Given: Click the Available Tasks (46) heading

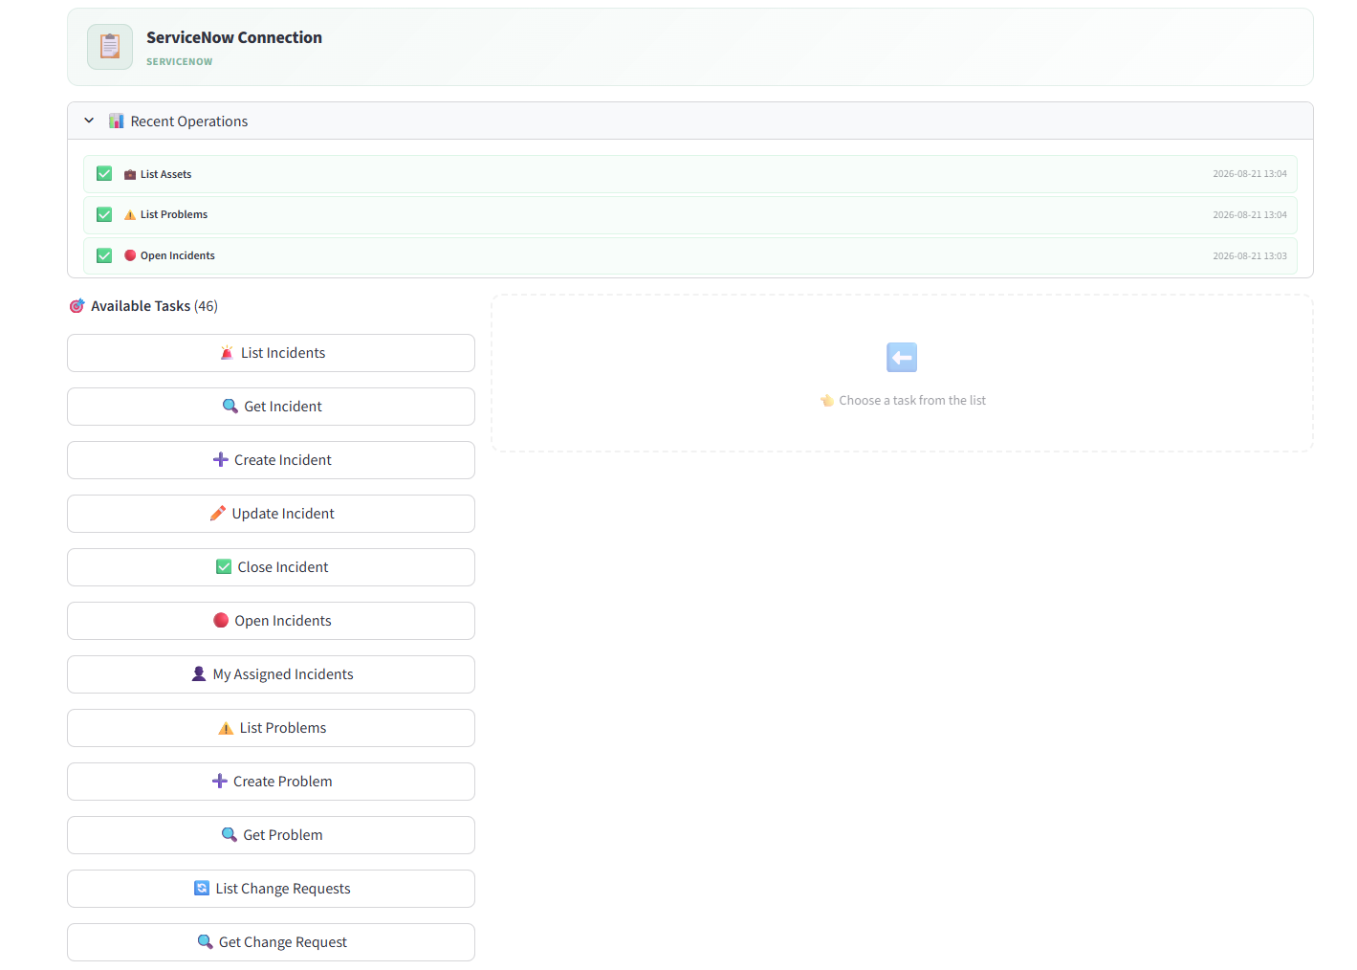Looking at the screenshot, I should [154, 306].
